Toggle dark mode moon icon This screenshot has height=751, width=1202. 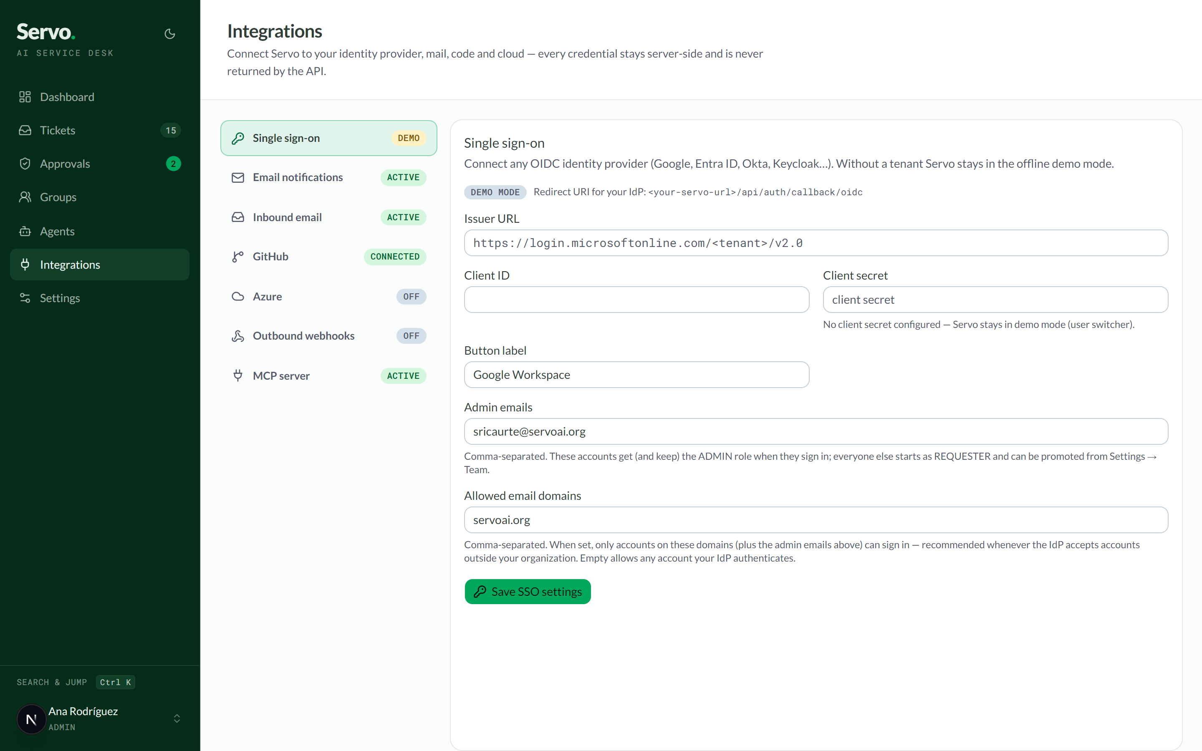click(170, 34)
